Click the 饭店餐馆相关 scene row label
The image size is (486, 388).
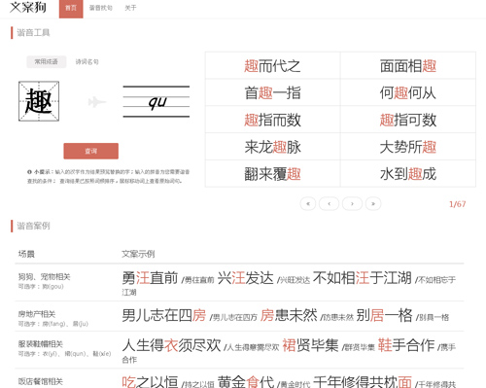point(40,381)
